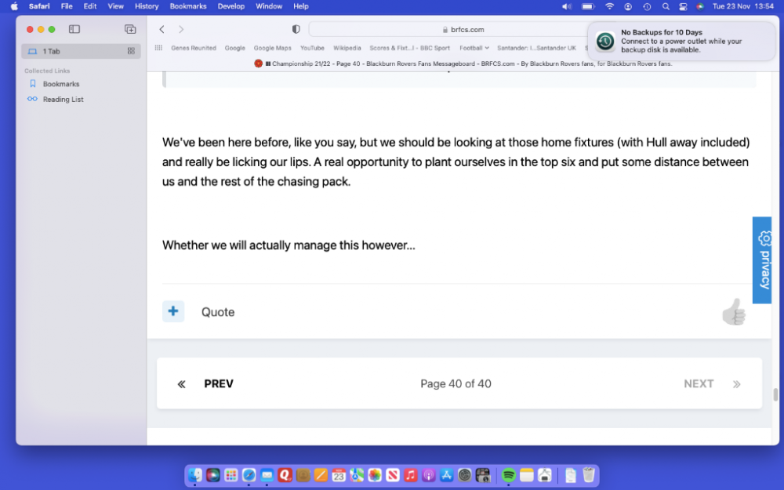The width and height of the screenshot is (784, 490).
Task: Open Reading List in the sidebar
Action: pos(63,100)
